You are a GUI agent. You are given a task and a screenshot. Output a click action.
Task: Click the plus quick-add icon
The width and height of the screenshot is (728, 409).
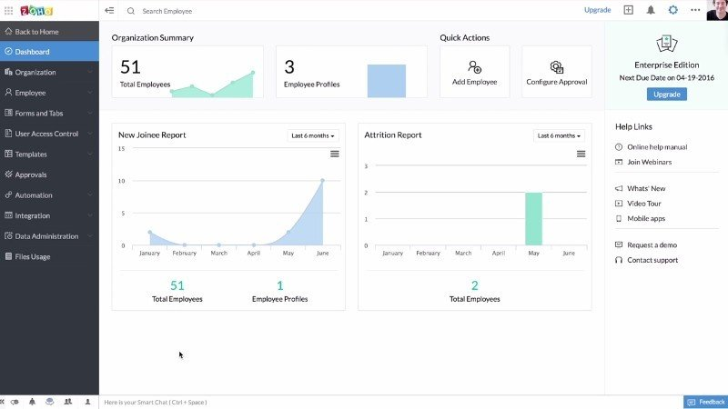pos(628,10)
